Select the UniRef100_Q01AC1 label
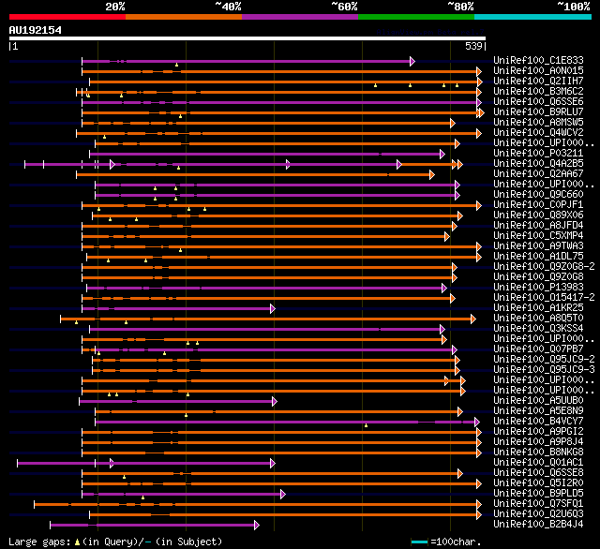600x549 pixels. tap(538, 463)
